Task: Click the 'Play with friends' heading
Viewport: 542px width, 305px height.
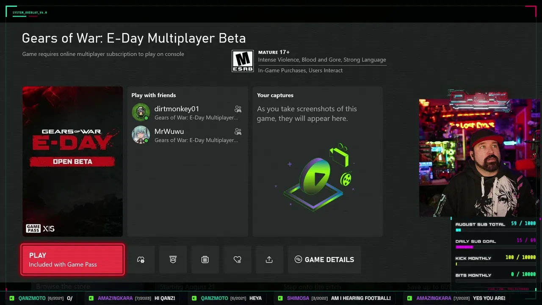Action: (153, 95)
